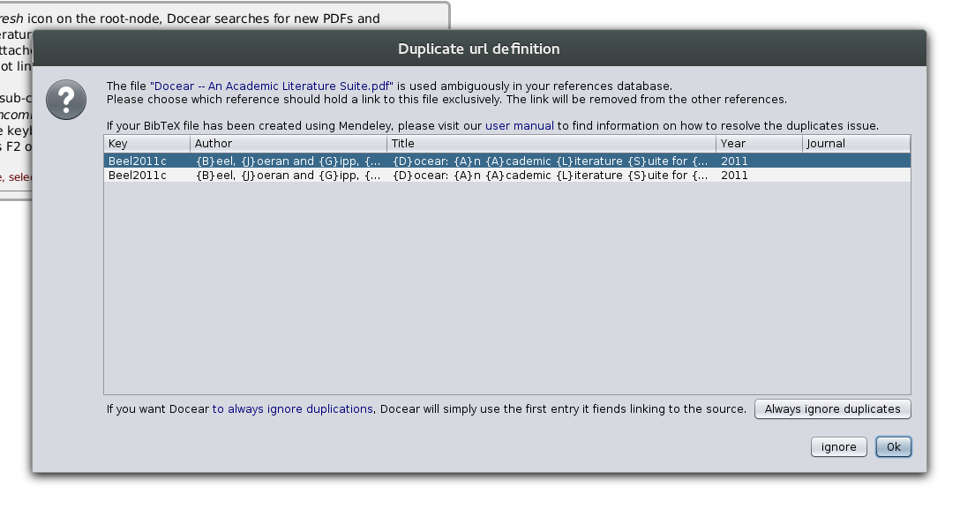This screenshot has width=975, height=509.
Task: Click the Author cell in the non-highlighted row
Action: pos(289,176)
